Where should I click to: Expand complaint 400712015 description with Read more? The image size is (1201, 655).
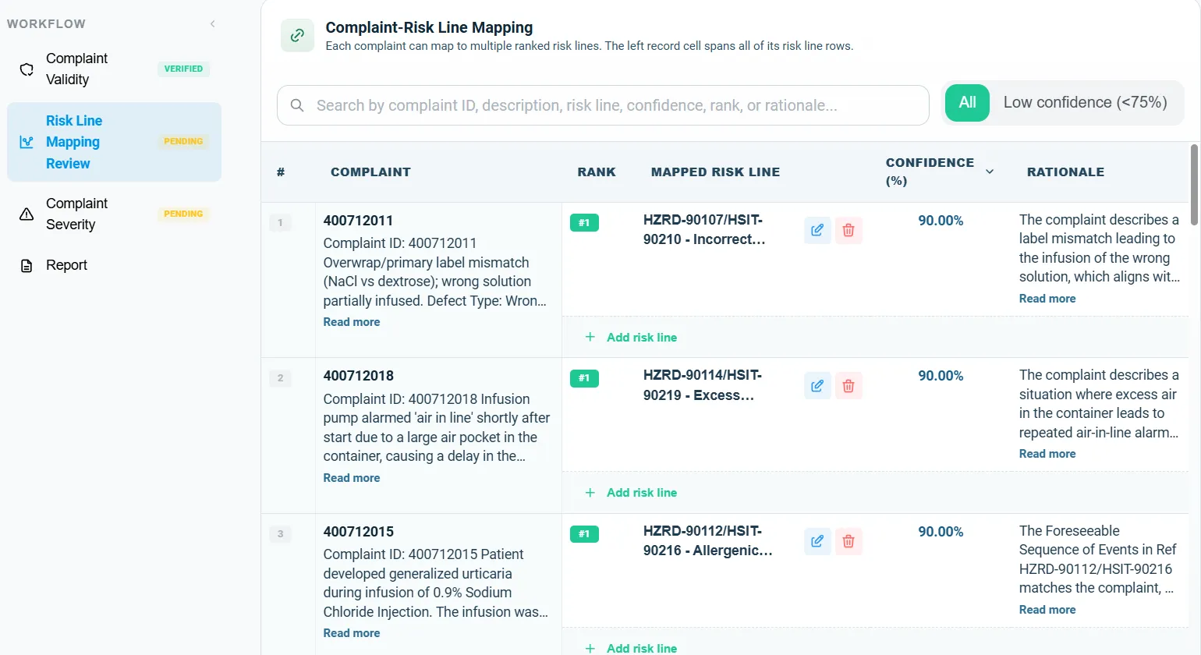(x=352, y=633)
